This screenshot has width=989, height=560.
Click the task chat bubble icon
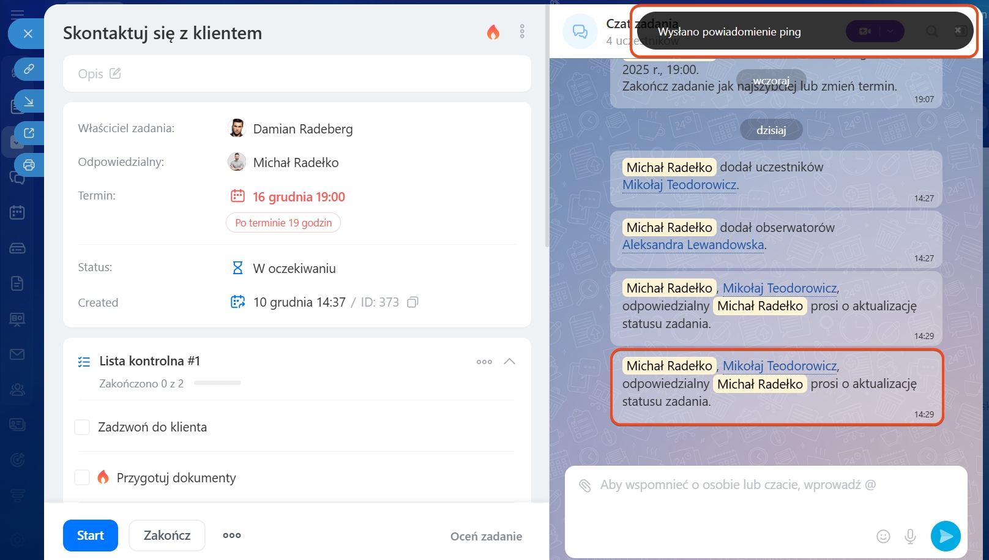coord(580,31)
